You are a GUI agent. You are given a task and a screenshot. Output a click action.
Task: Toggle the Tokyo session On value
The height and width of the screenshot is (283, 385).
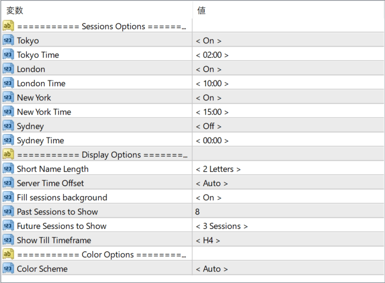[208, 41]
